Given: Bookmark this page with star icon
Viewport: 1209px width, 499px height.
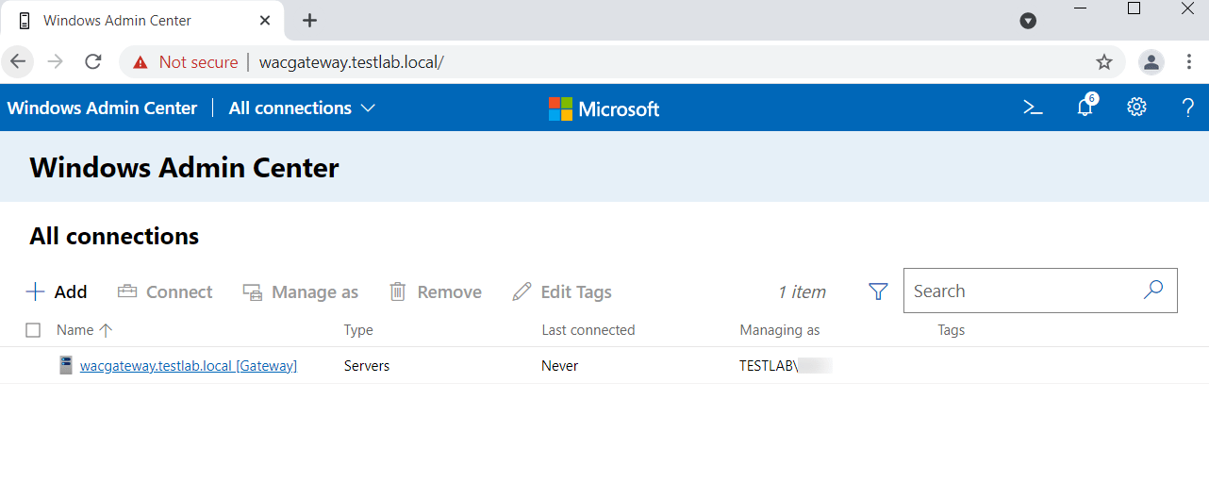Looking at the screenshot, I should click(x=1104, y=62).
